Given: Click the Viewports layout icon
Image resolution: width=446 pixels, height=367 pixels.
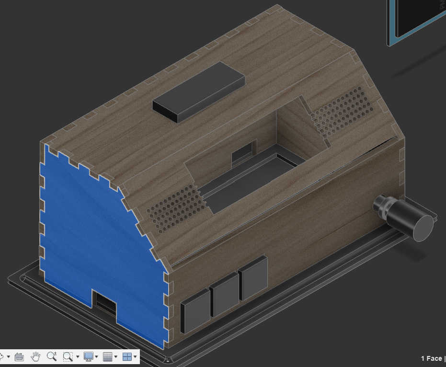Looking at the screenshot, I should (127, 356).
